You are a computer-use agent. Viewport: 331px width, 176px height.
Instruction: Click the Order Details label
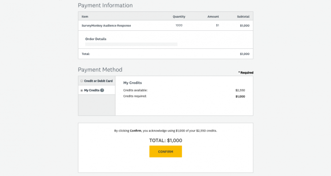[96, 39]
